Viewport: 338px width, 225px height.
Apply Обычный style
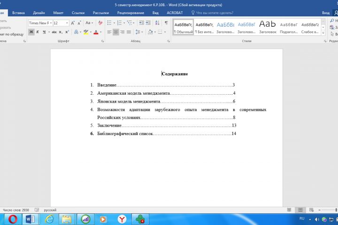(183, 27)
